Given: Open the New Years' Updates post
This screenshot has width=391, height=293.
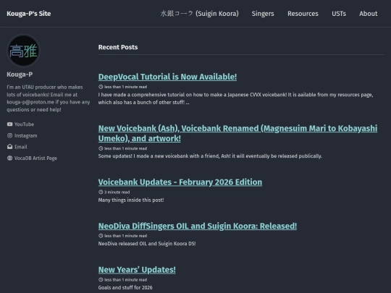Looking at the screenshot, I should click(x=137, y=270).
